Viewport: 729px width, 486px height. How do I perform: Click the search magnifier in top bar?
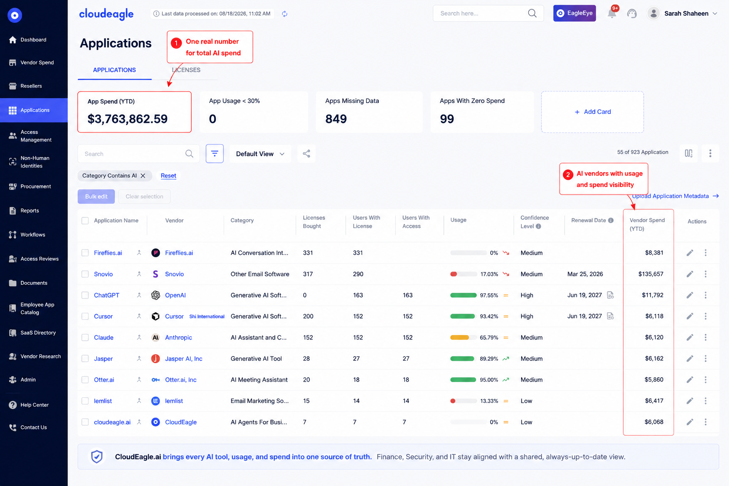(533, 13)
